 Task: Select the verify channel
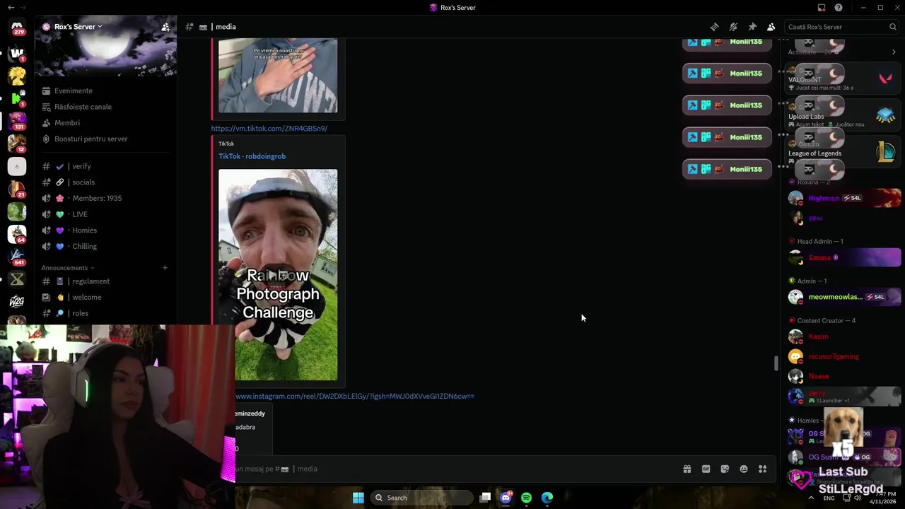(81, 166)
